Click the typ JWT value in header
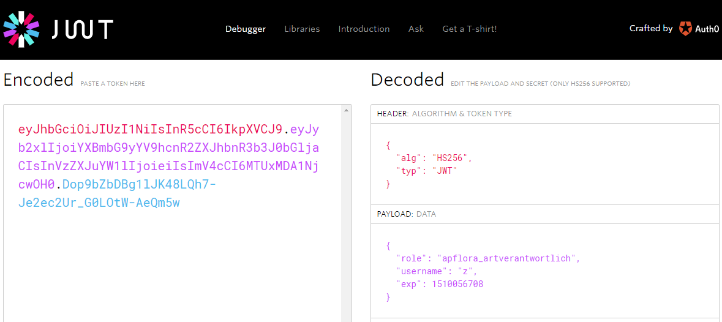Screen dimensions: 722x322 tap(446, 171)
